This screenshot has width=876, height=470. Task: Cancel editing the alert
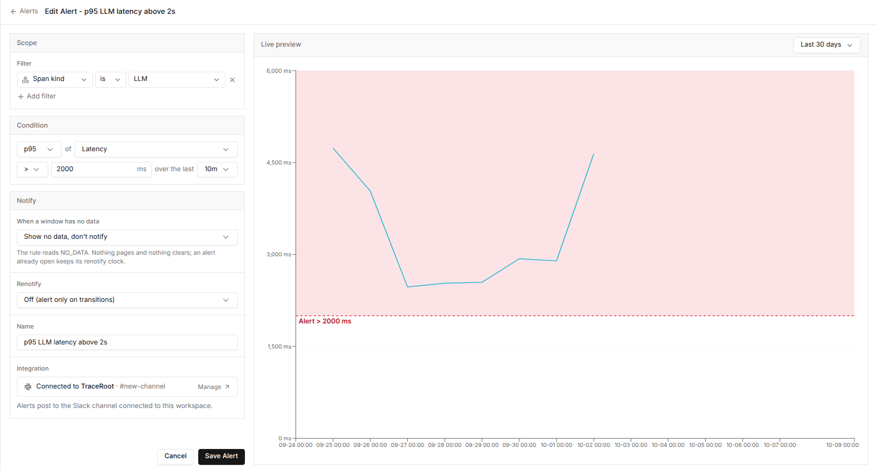(x=175, y=456)
